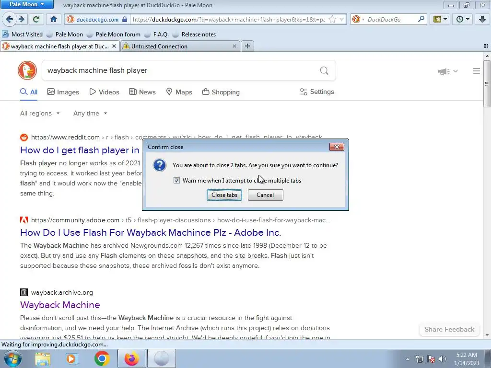Submit search with the magnifier in the page search box
This screenshot has height=368, width=491.
(x=324, y=70)
